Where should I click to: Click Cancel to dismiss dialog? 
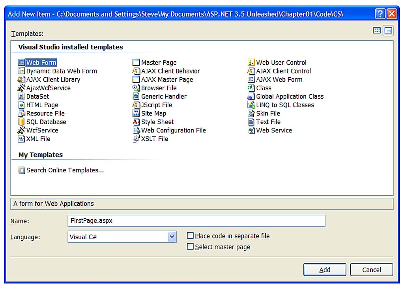372,270
